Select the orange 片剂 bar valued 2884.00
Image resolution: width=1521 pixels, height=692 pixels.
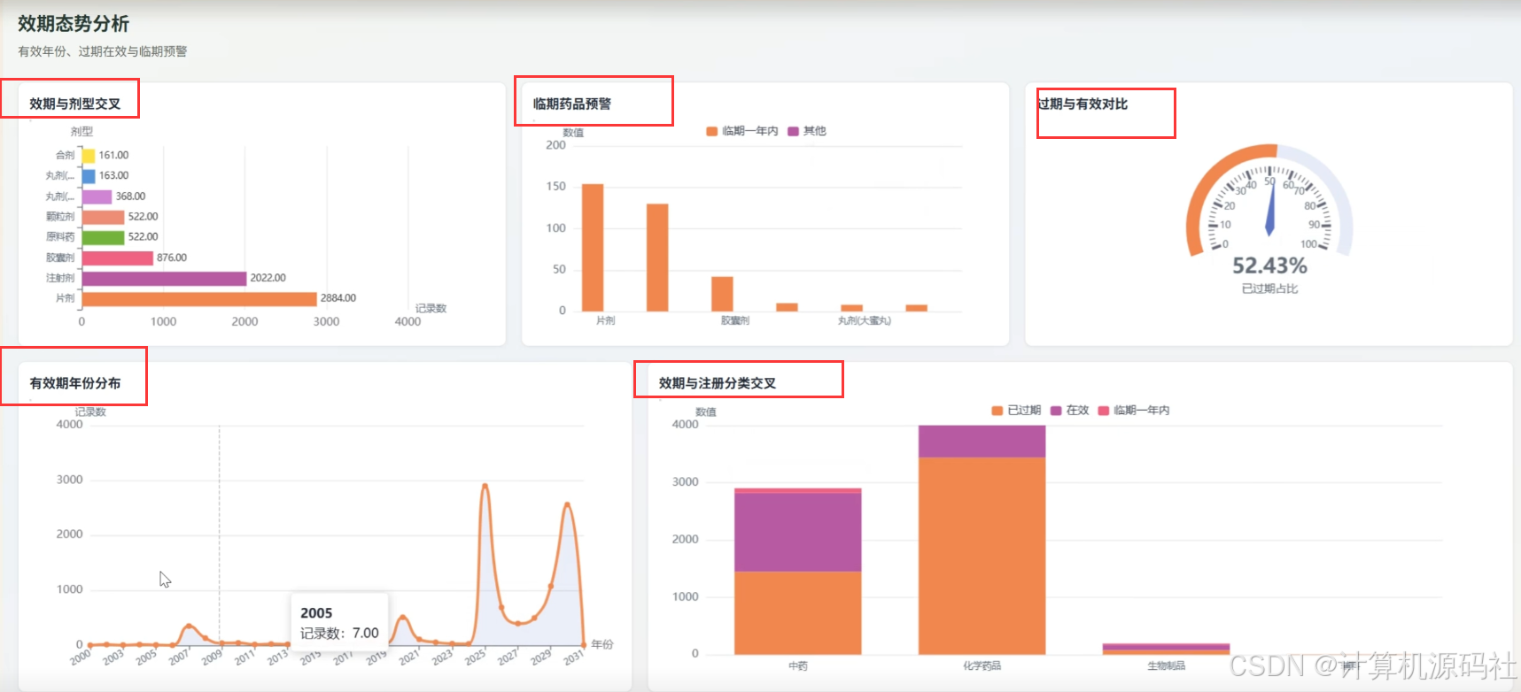pos(199,299)
